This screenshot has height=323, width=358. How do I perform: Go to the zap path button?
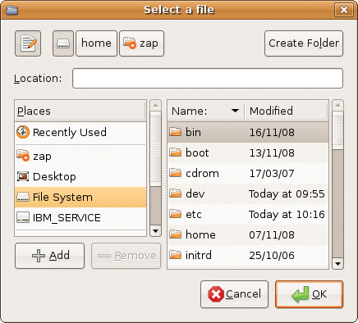[x=142, y=43]
